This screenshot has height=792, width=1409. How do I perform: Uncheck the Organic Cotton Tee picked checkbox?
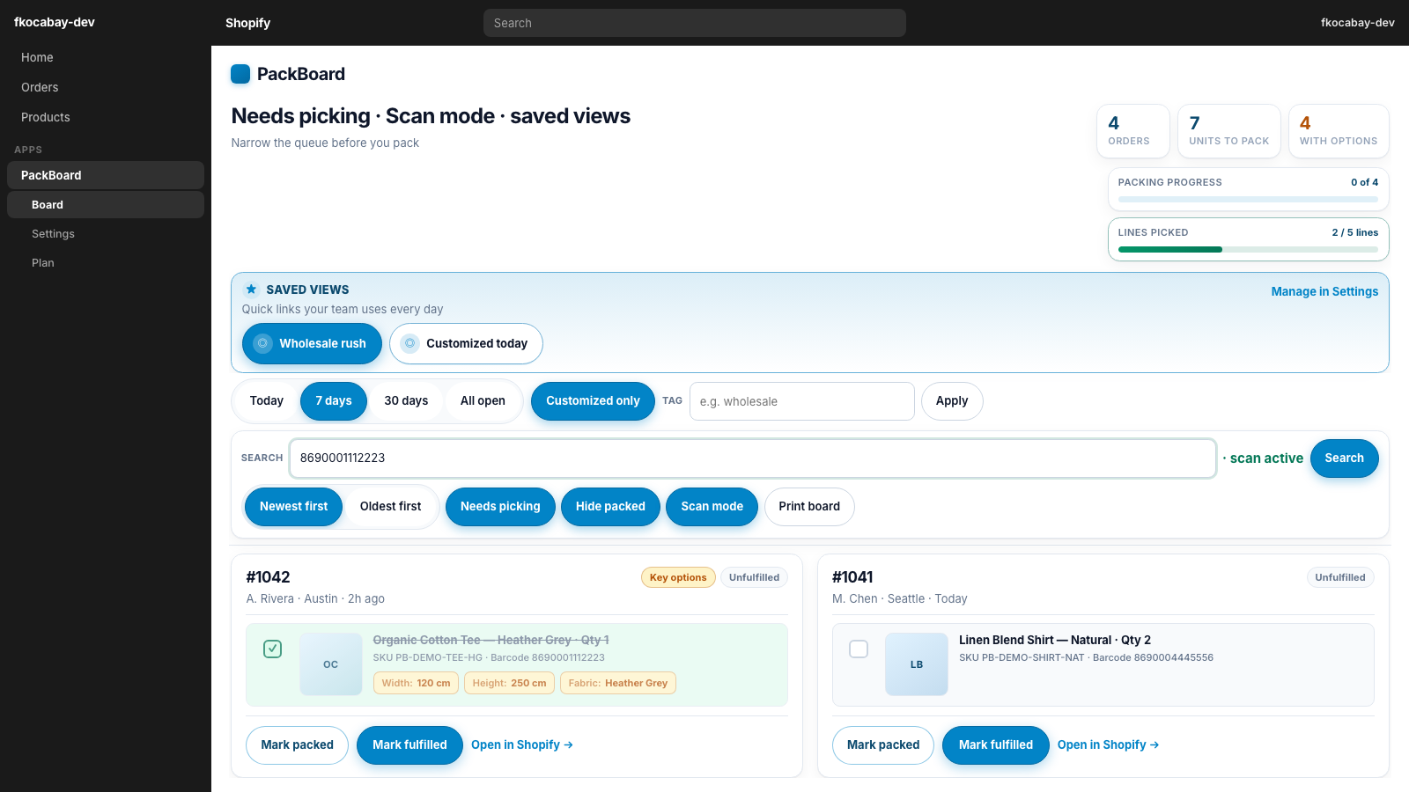tap(273, 649)
